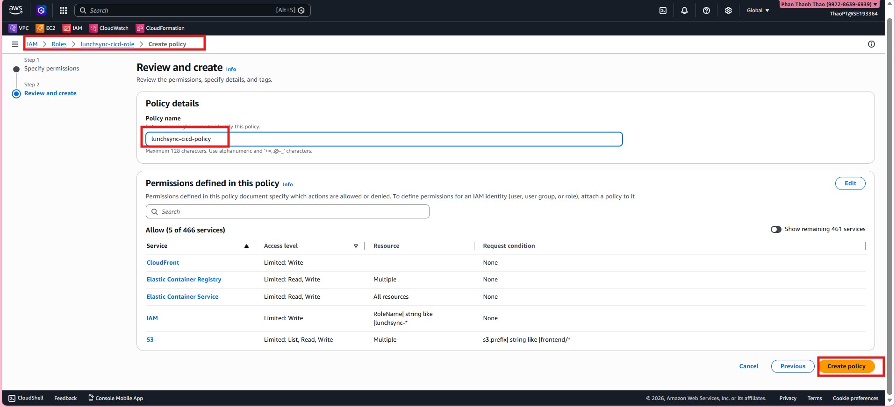Focus the permissions Search field
Viewport: 896px width, 407px height.
pyautogui.click(x=287, y=211)
